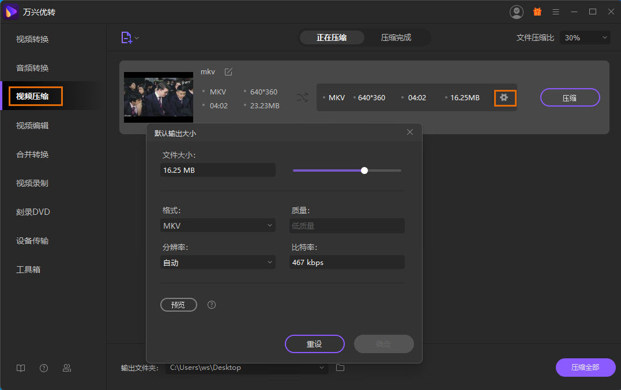Click the edit filename pencil icon
The width and height of the screenshot is (621, 390).
click(x=228, y=72)
